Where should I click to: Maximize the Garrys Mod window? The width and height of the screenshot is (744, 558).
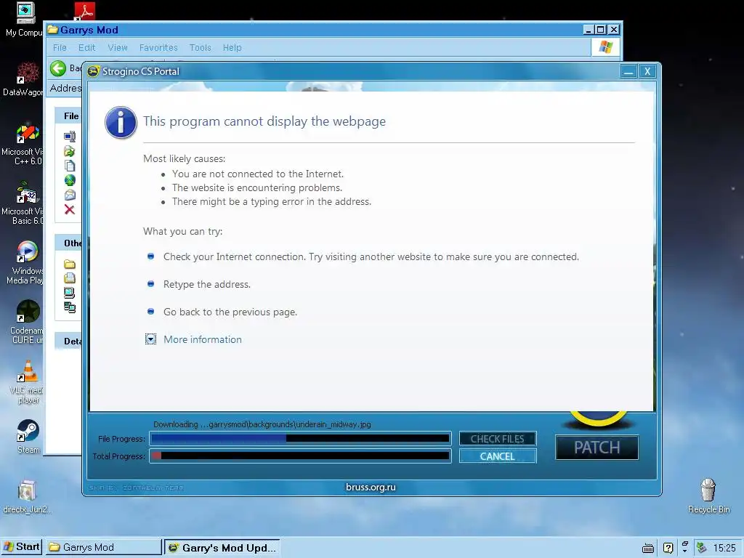(x=601, y=29)
